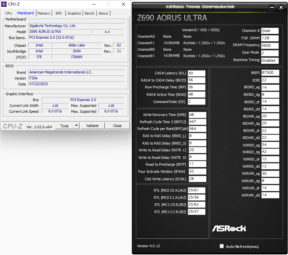This screenshot has width=288, height=255.
Task: Click the Write Recovery Time (tWR) field
Action: point(197,115)
